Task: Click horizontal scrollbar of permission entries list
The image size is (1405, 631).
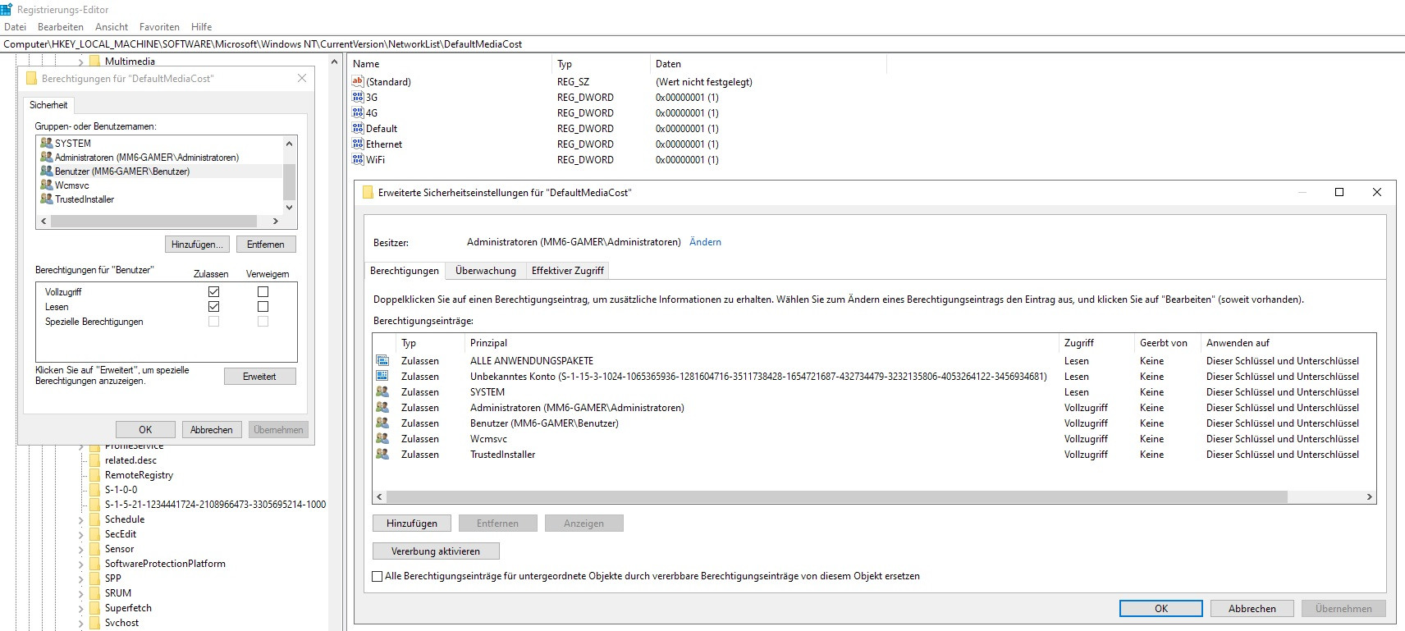Action: [837, 496]
